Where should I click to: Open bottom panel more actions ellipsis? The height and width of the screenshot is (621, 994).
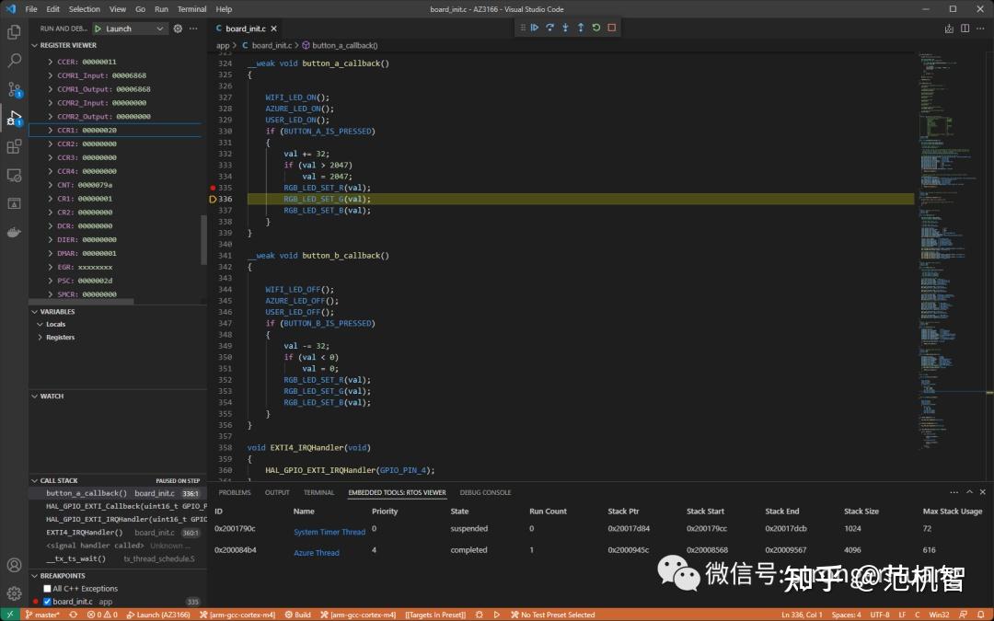pyautogui.click(x=954, y=491)
